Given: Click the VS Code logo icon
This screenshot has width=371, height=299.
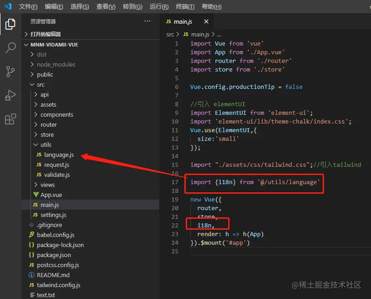Looking at the screenshot, I should click(x=8, y=6).
